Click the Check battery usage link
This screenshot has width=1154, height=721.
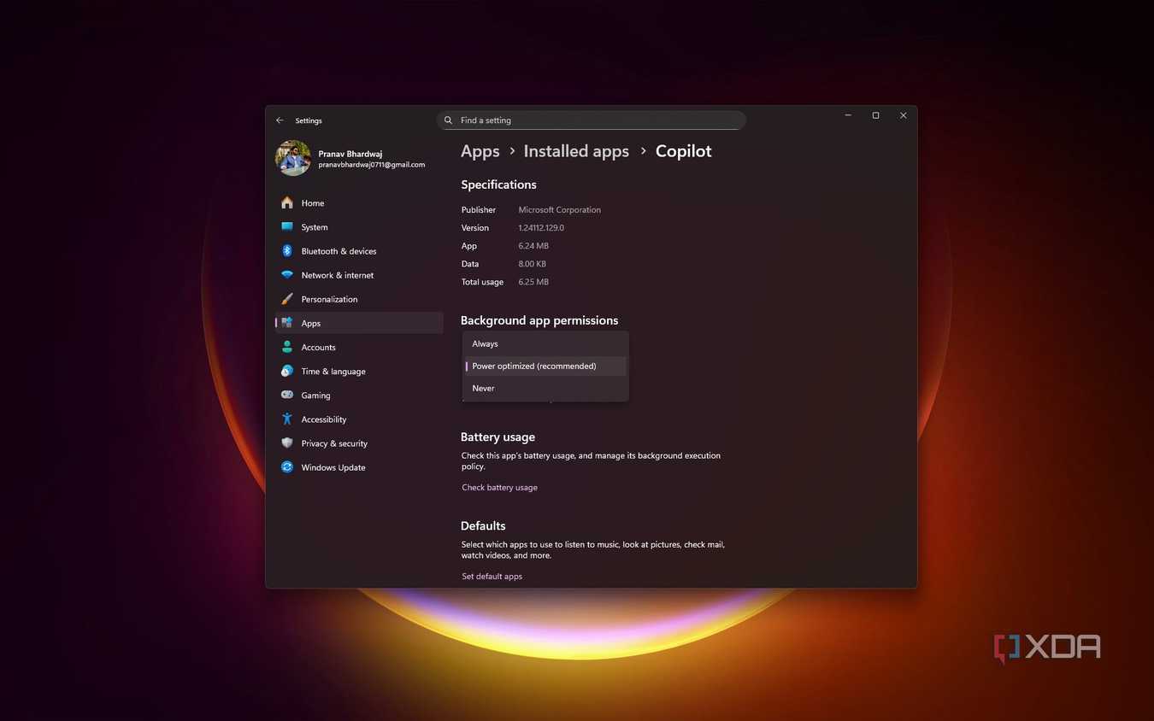point(499,488)
